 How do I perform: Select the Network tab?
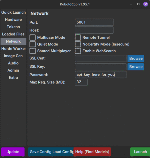13,41
